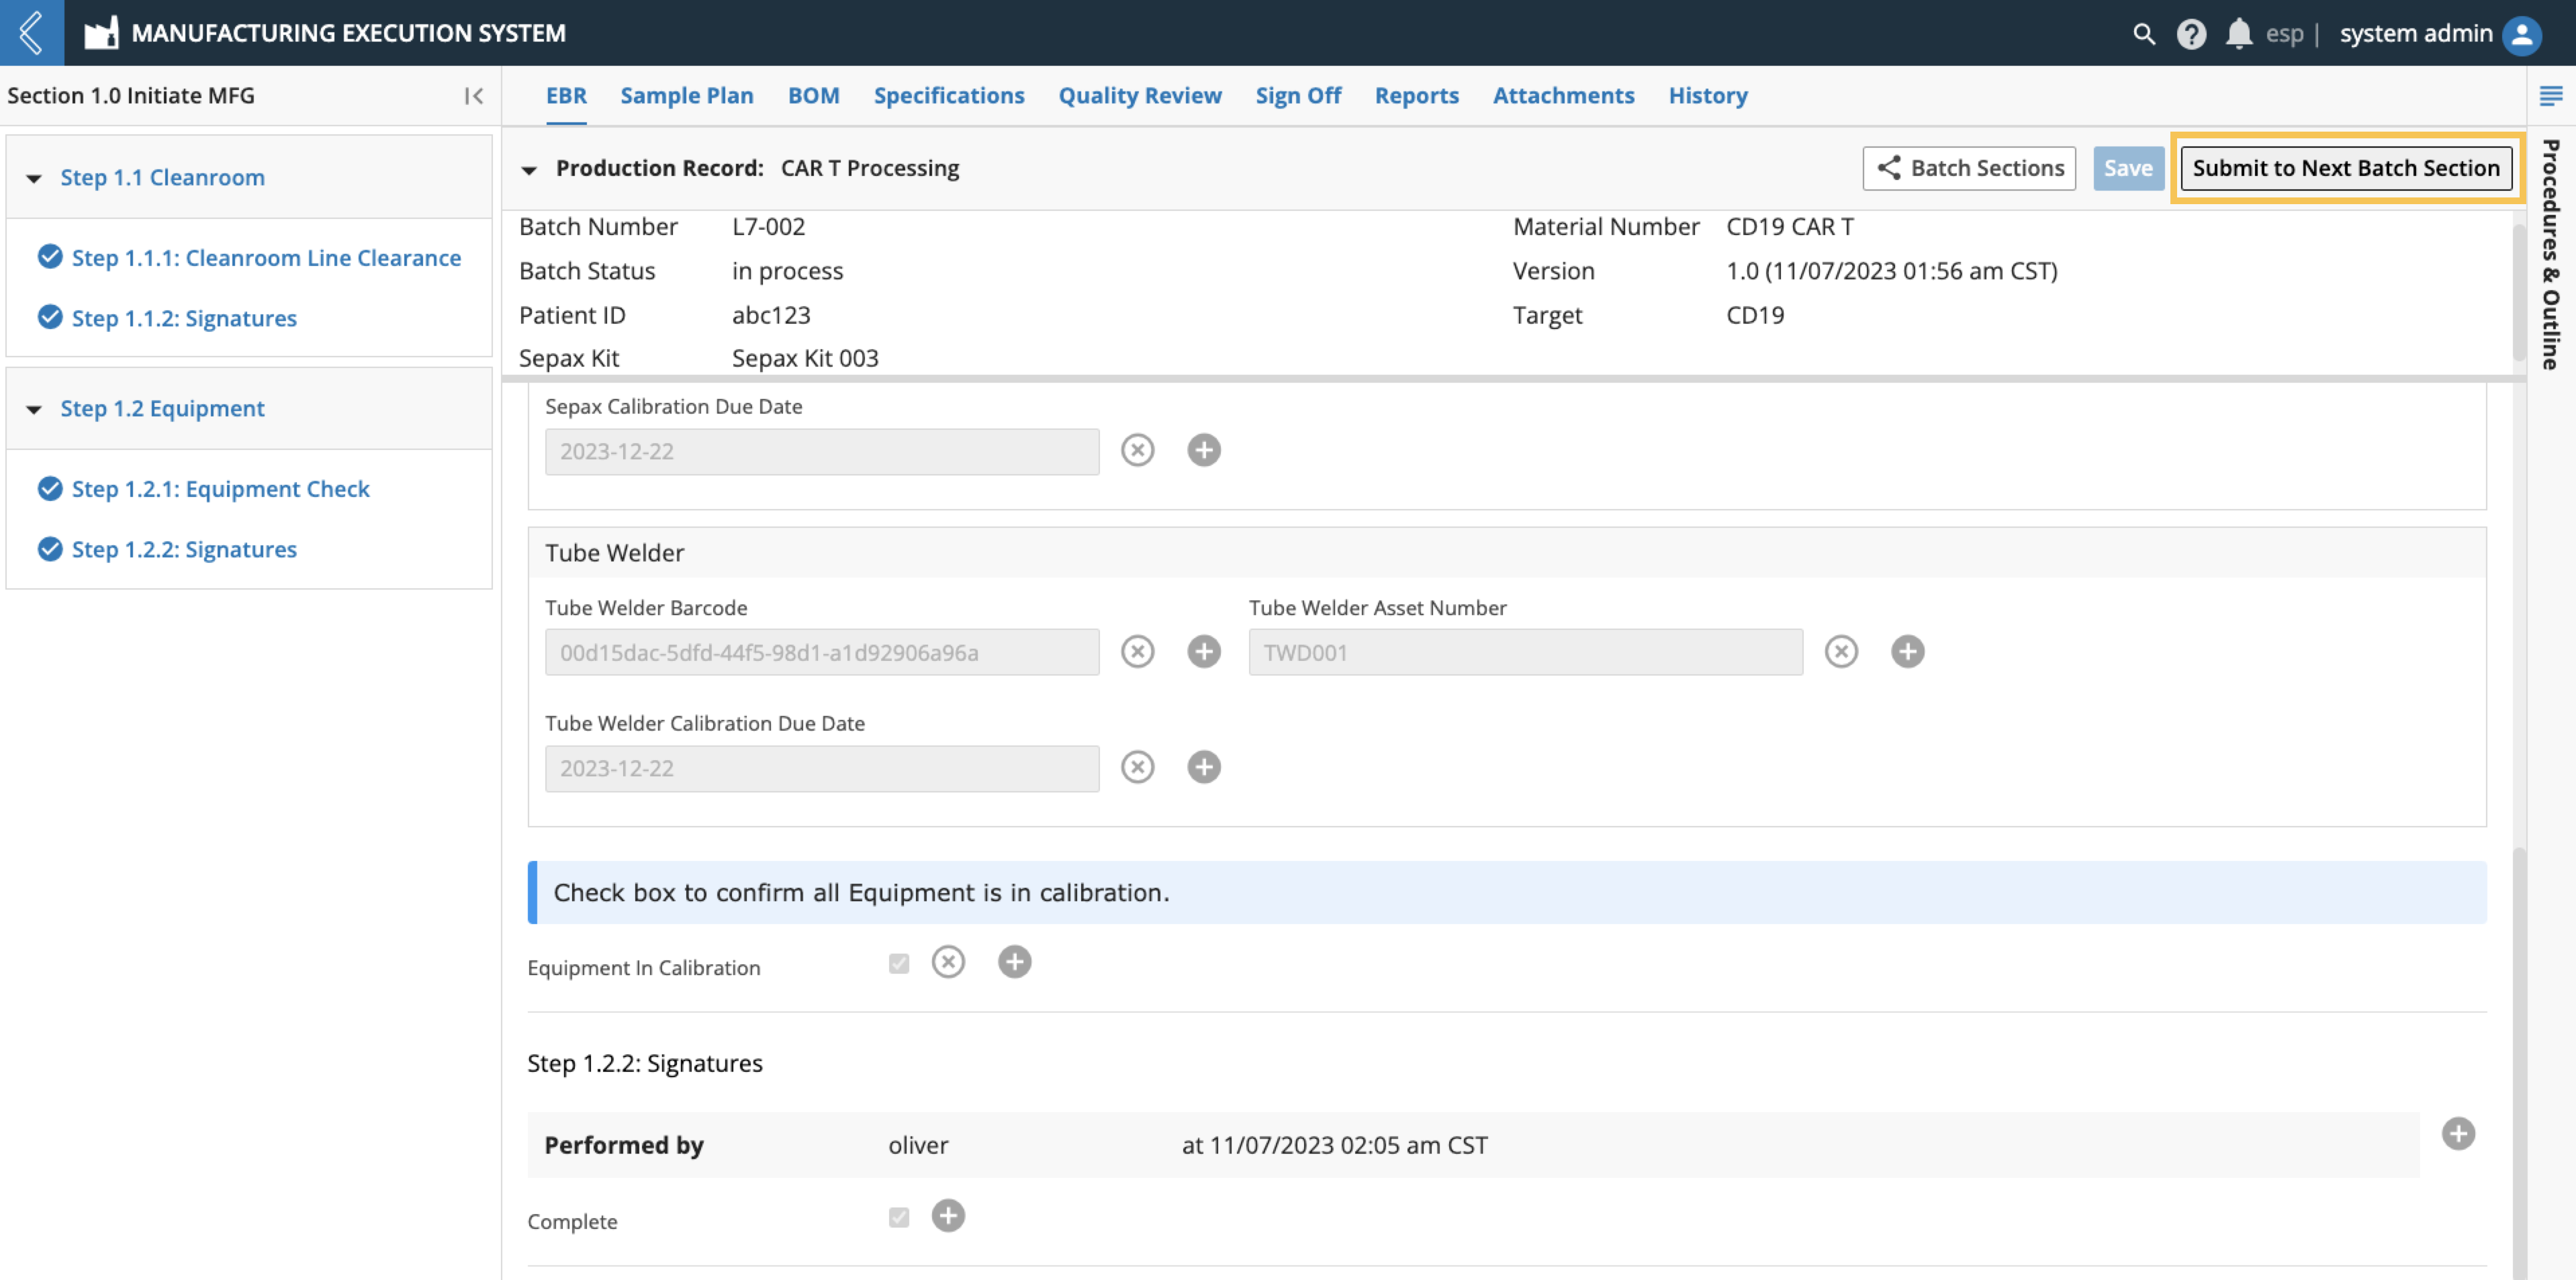
Task: Add entry for Tube Welder Calibration Due Date
Action: coord(1203,767)
